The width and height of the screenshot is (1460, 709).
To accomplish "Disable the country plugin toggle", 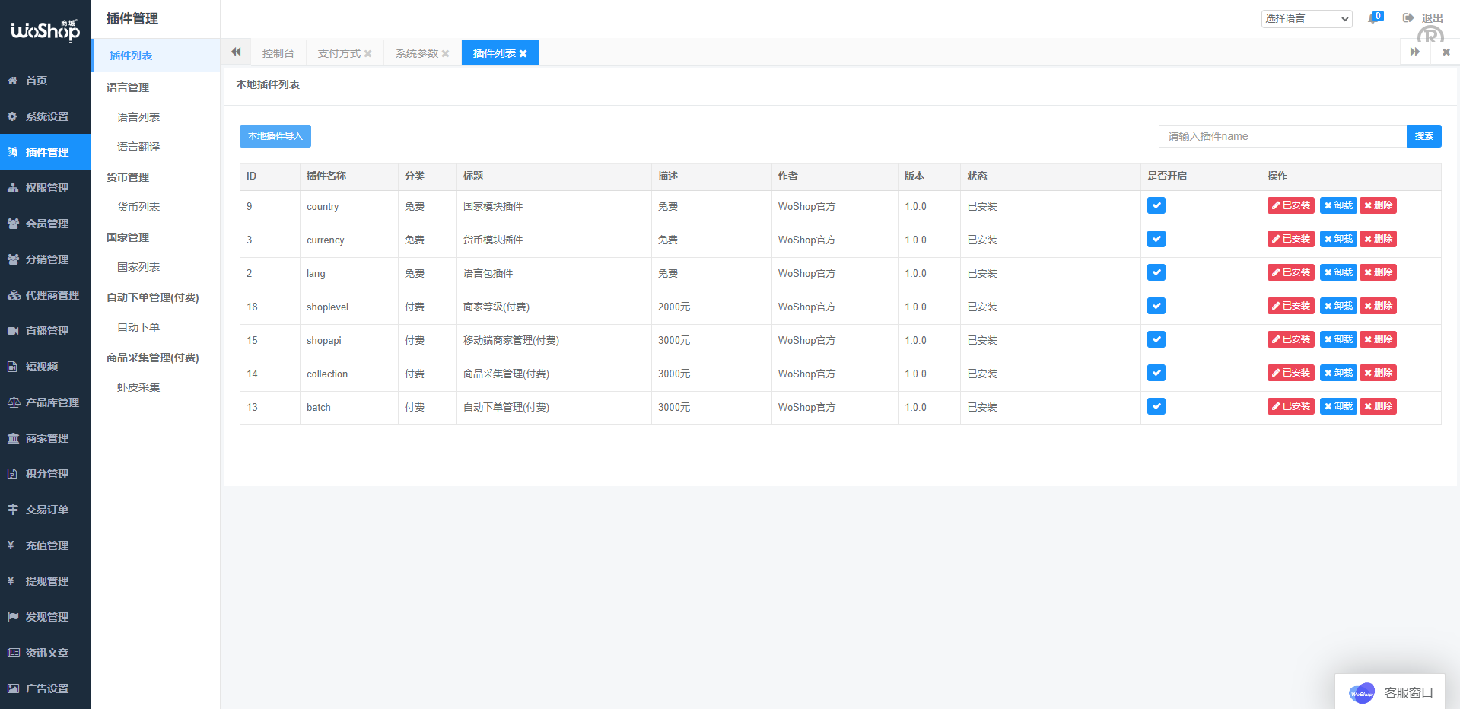I will (1156, 205).
